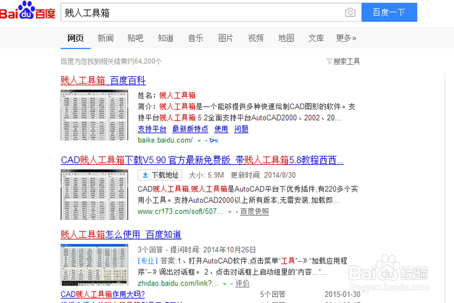Open 贱人工具箱怎么使用_百度知道 result title
The width and height of the screenshot is (454, 303).
121,235
